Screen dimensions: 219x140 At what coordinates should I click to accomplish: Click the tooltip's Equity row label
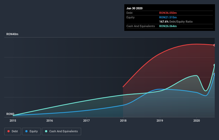click(130, 17)
